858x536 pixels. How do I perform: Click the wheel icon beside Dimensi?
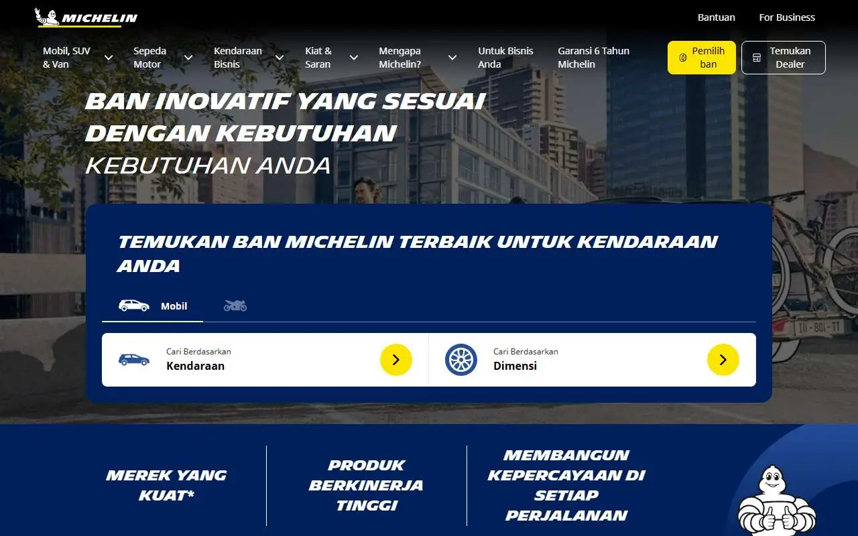pos(461,360)
